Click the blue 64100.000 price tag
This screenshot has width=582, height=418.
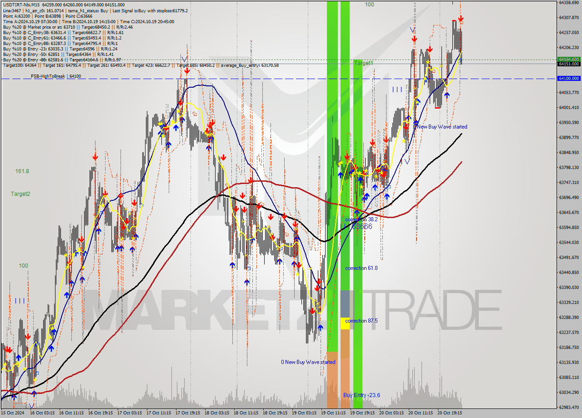coord(569,78)
